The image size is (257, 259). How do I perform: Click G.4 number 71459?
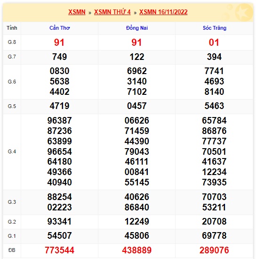click(x=137, y=131)
